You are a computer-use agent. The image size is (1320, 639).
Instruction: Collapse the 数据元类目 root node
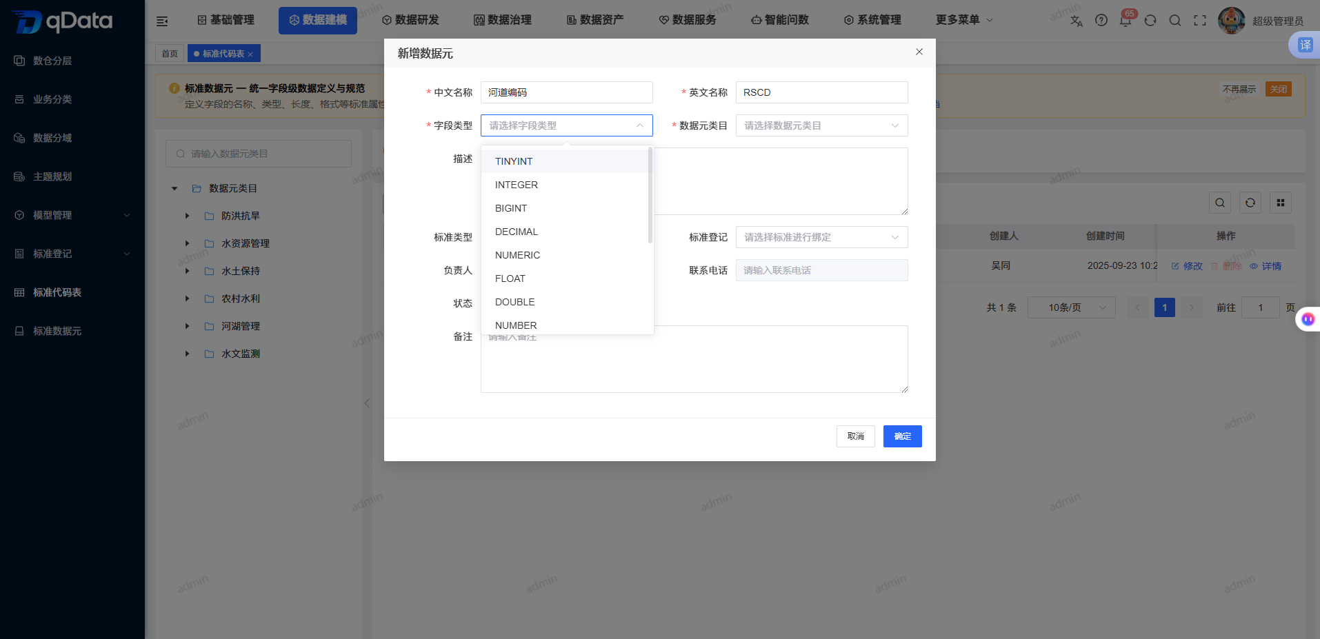[174, 188]
